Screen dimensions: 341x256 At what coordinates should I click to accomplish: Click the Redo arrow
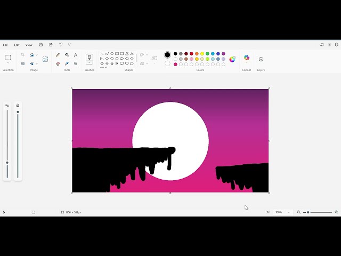click(x=70, y=45)
